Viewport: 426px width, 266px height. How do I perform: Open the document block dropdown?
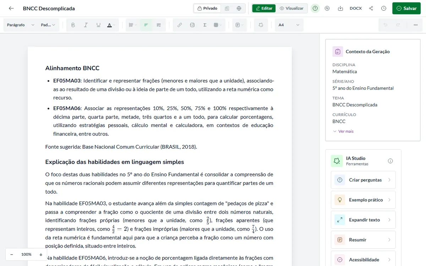click(x=240, y=25)
